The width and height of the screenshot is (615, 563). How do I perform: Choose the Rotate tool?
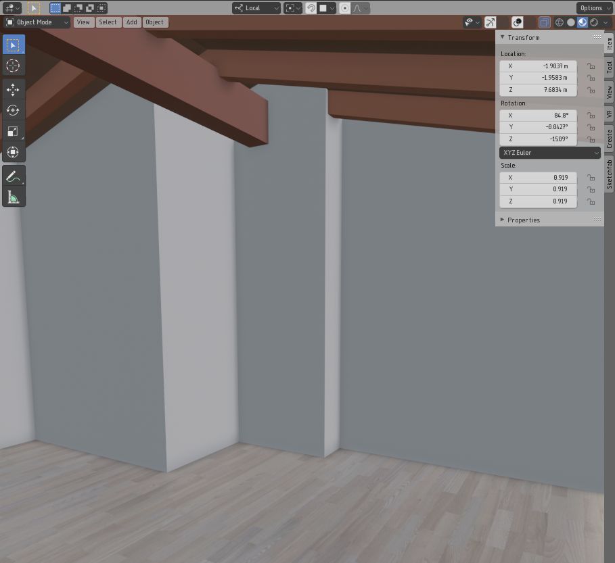coord(14,110)
